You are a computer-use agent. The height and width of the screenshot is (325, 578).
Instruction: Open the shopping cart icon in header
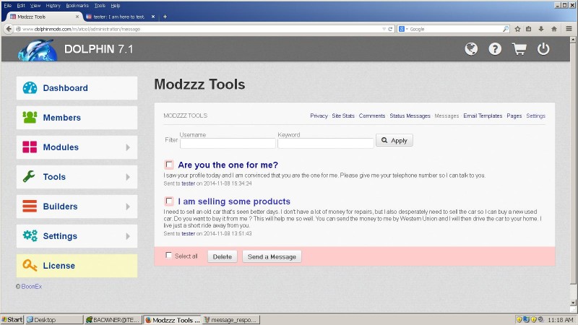point(519,48)
